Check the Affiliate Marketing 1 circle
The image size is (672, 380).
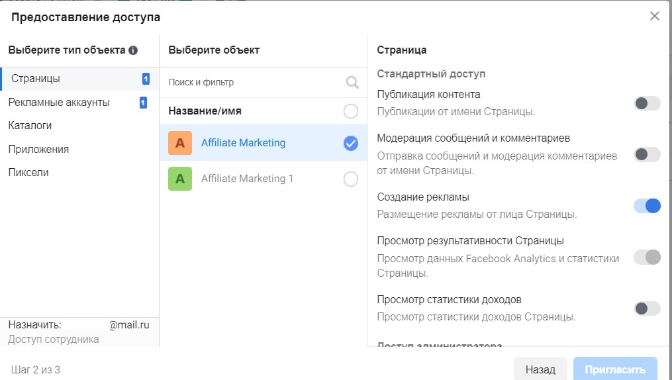click(351, 179)
